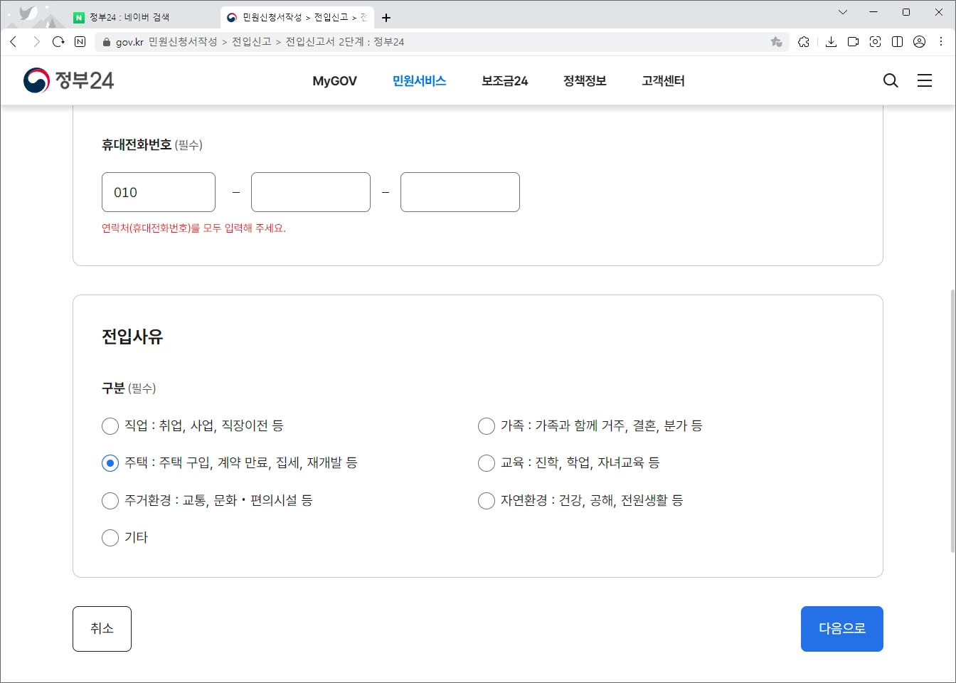Image resolution: width=956 pixels, height=683 pixels.
Task: Click the 정부24 logo
Action: [x=69, y=80]
